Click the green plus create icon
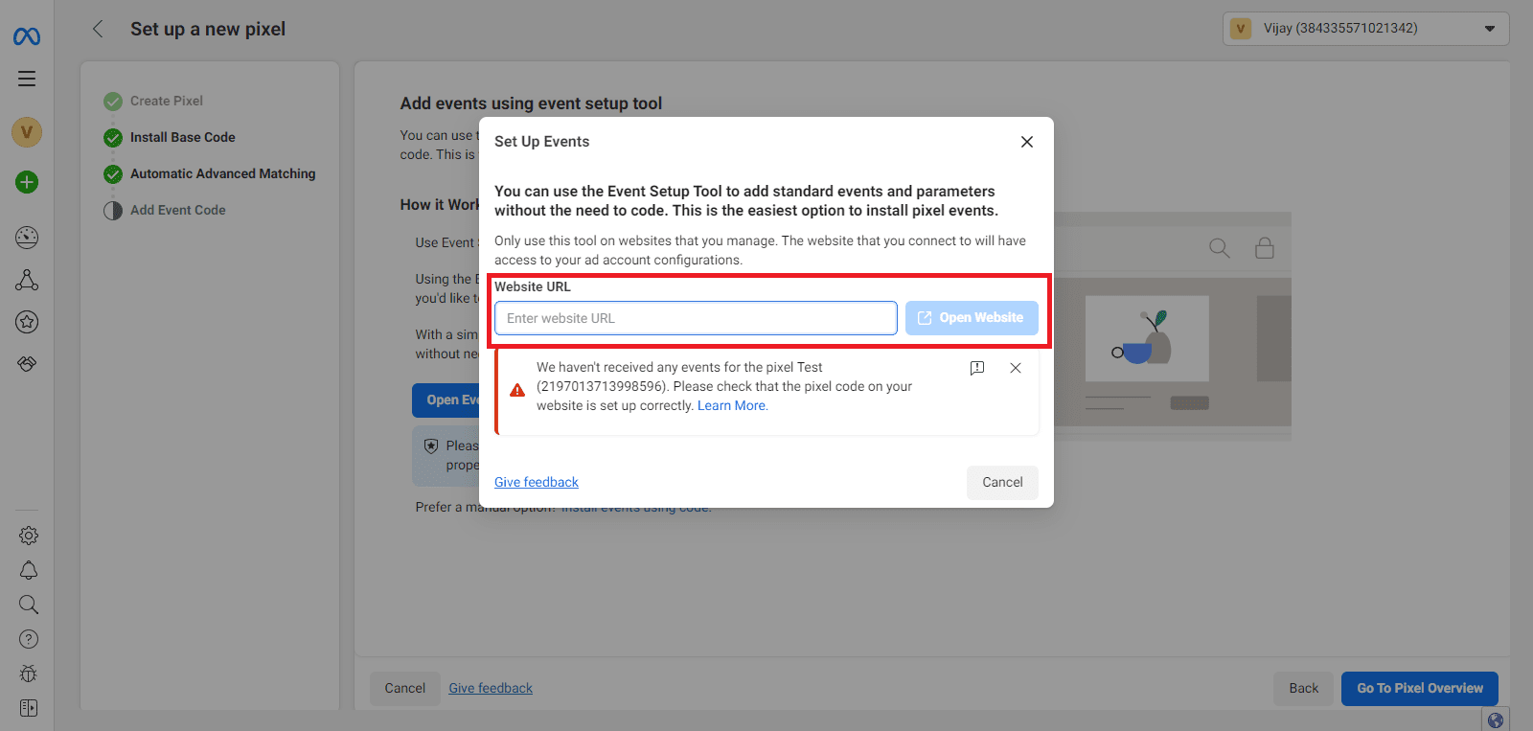Screen dimensions: 1533x731 click(27, 182)
